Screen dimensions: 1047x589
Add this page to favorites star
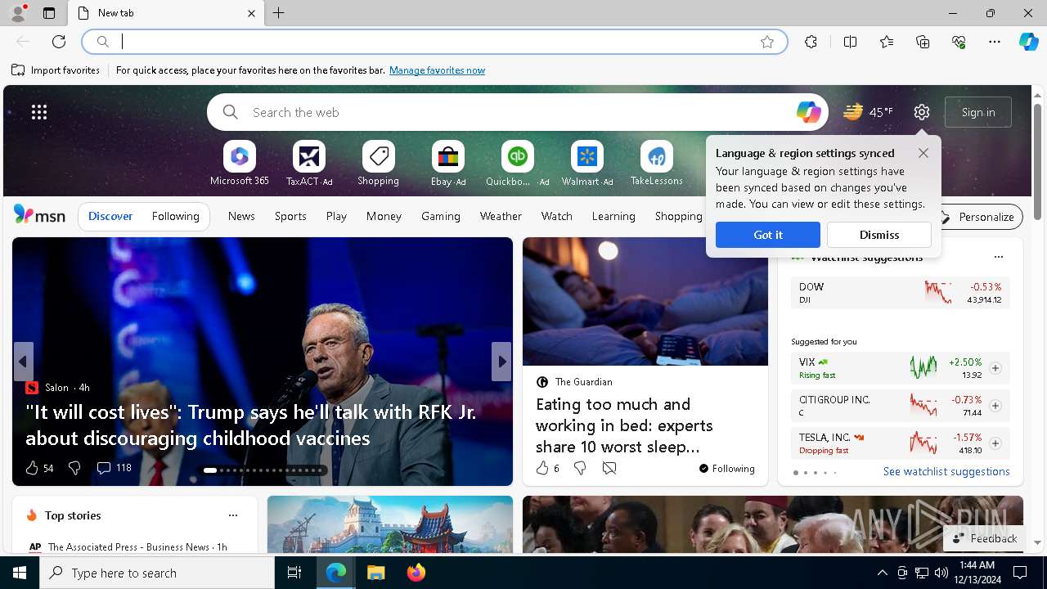(x=767, y=42)
